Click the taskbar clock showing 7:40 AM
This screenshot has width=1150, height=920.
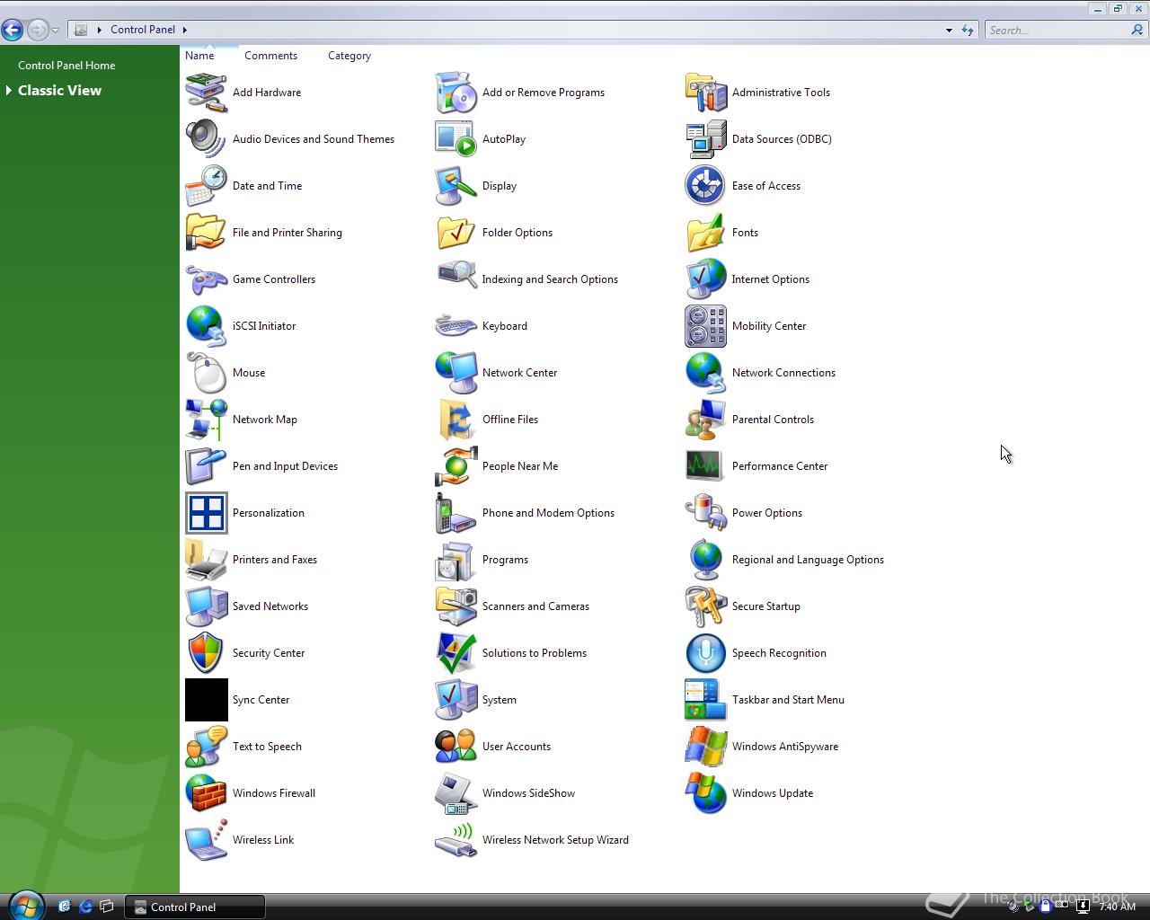[x=1117, y=907]
